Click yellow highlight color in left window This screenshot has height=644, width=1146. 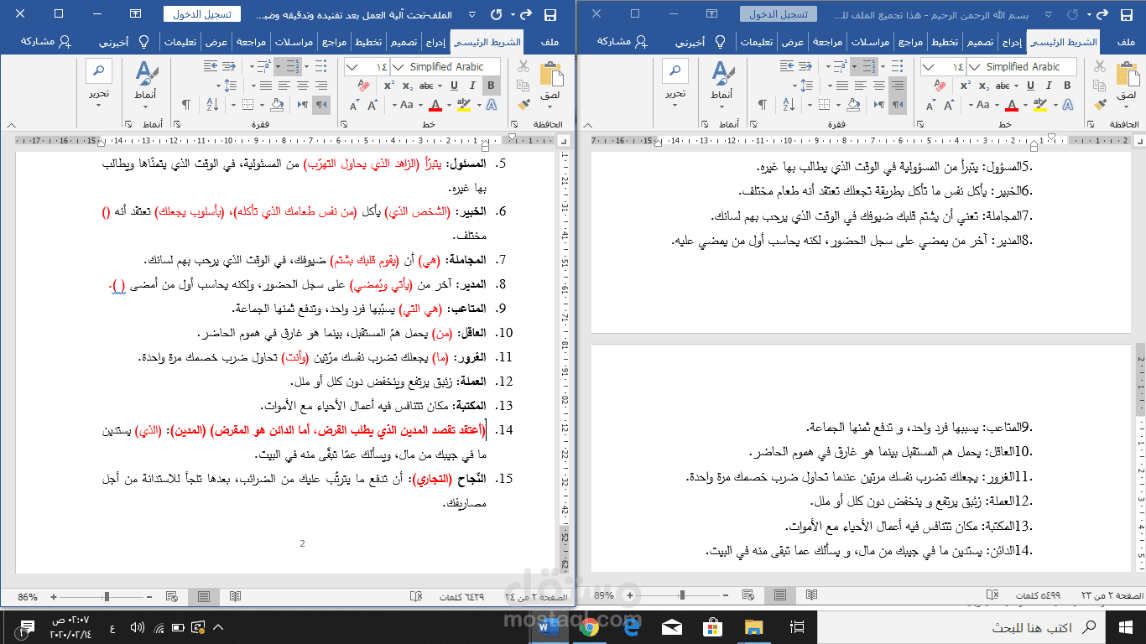click(x=463, y=105)
